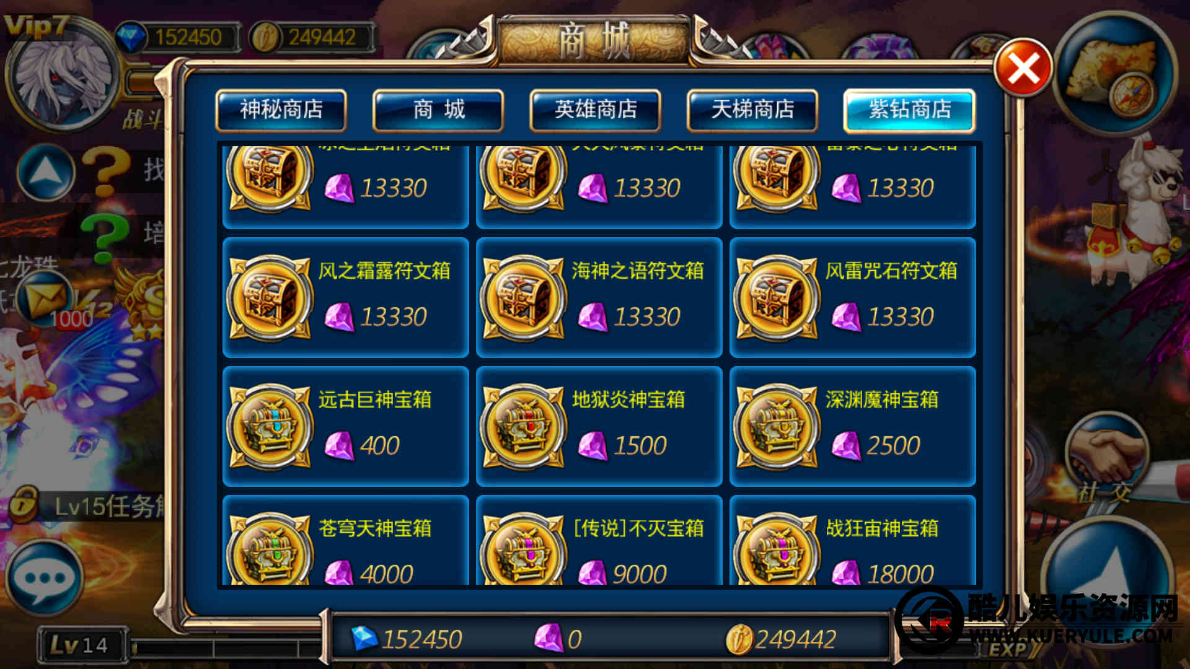Screen dimensions: 1190x669
Task: Close the shop window with red X
Action: pyautogui.click(x=1023, y=68)
